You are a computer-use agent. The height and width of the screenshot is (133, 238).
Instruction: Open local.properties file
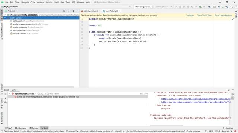point(24,33)
